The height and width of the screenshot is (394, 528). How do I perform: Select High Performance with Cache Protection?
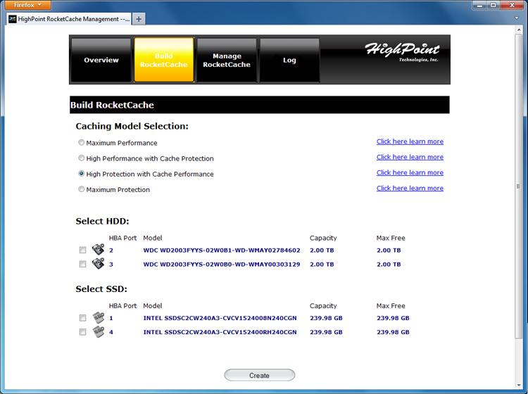[81, 158]
